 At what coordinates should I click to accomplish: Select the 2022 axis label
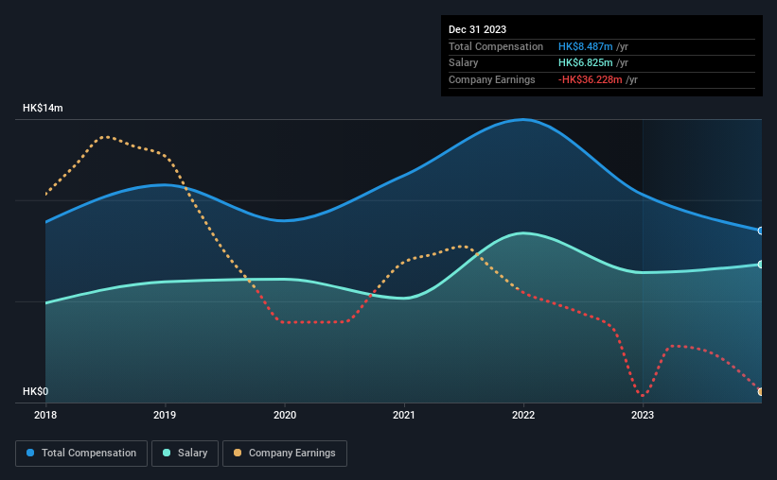coord(523,415)
